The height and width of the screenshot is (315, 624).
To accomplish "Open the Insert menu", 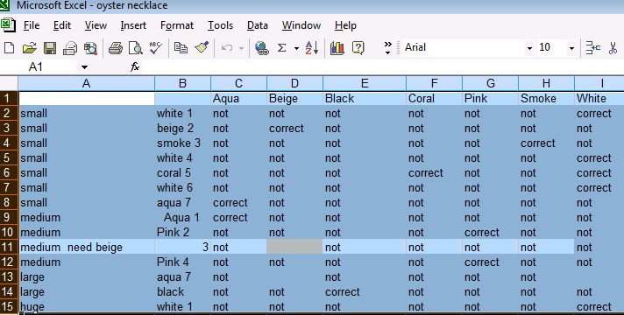I will pyautogui.click(x=133, y=25).
